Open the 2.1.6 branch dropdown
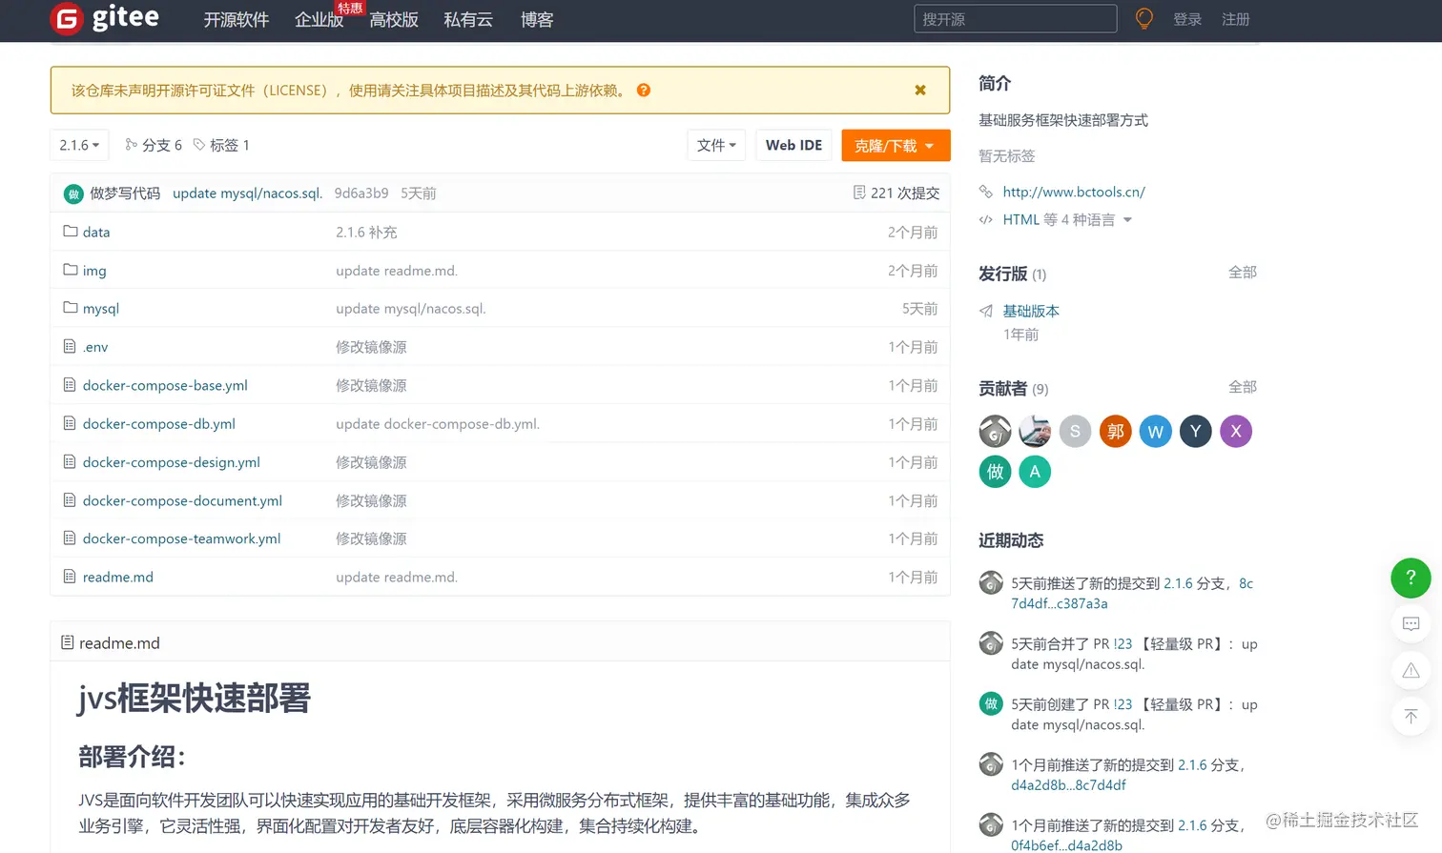Screen dimensions: 1442x853 79,145
